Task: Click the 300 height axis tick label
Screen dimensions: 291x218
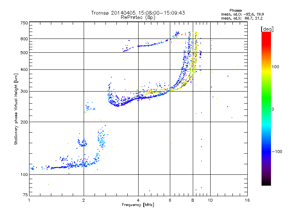Action: pyautogui.click(x=24, y=92)
